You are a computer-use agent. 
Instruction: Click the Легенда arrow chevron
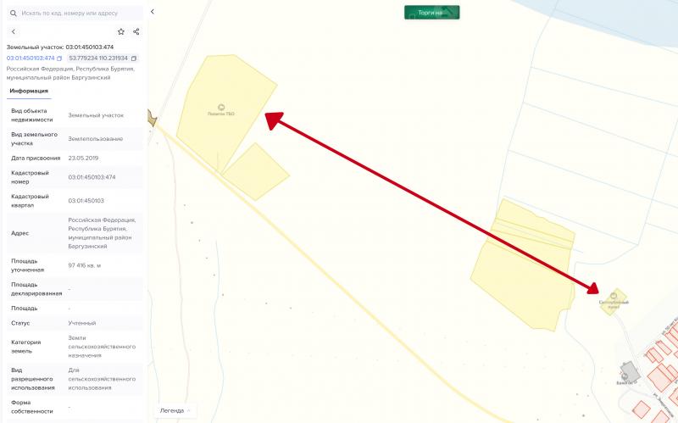pyautogui.click(x=188, y=410)
